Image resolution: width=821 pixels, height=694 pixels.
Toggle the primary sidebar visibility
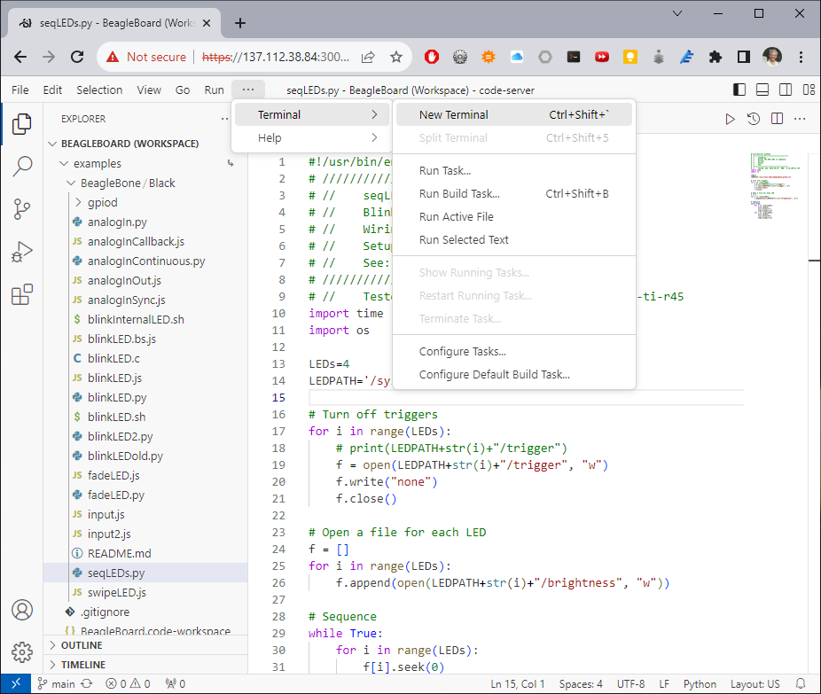coord(739,90)
